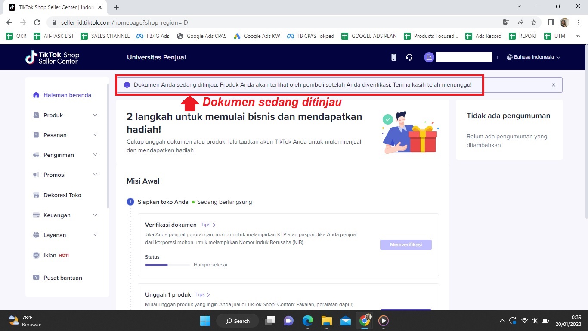Click the info icon in notification banner
The image size is (588, 331).
coord(127,85)
